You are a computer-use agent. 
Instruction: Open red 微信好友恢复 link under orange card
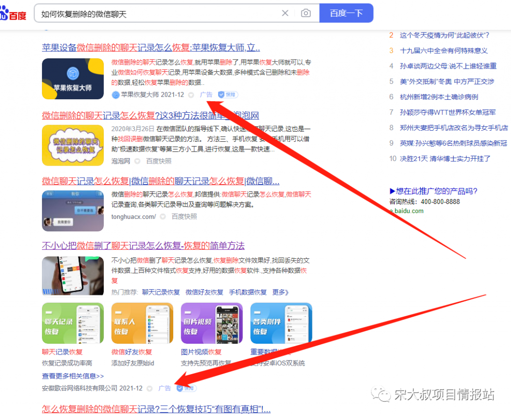pos(132,352)
